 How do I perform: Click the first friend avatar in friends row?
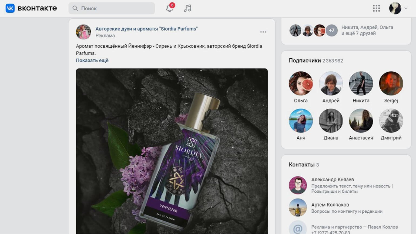pyautogui.click(x=295, y=31)
